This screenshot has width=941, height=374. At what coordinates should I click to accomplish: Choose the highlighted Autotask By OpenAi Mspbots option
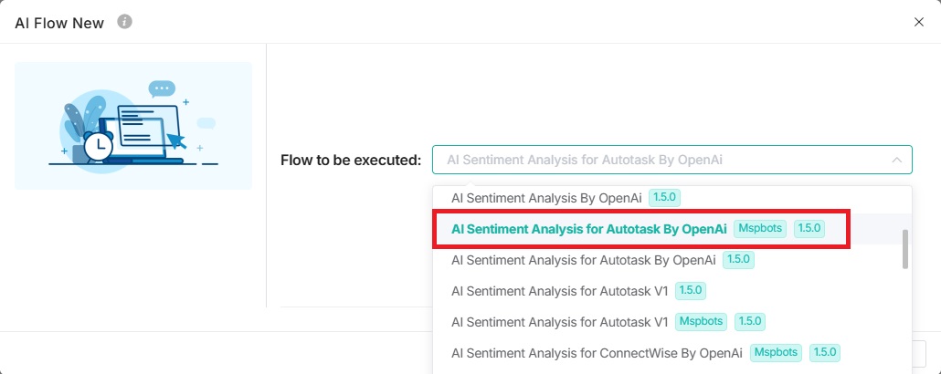click(588, 229)
